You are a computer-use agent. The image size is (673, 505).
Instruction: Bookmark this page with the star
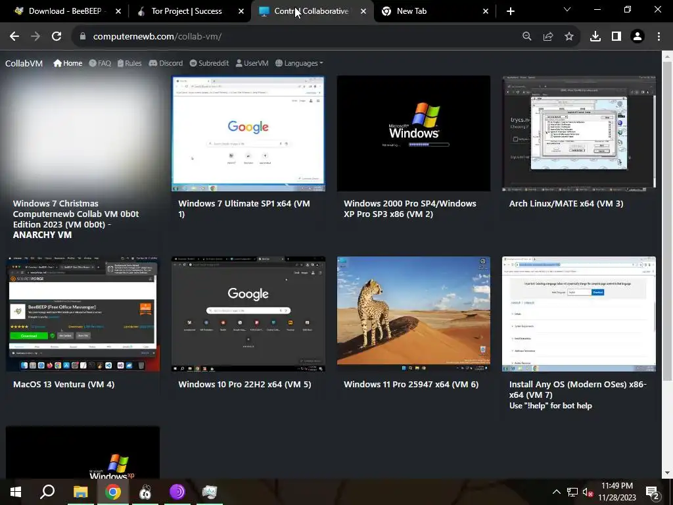click(569, 37)
